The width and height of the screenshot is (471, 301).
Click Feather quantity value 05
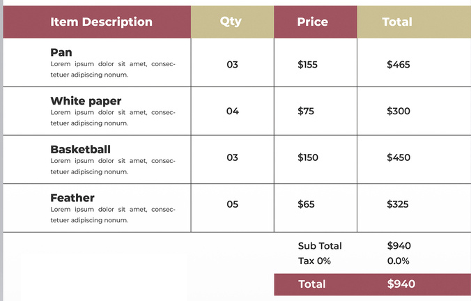pyautogui.click(x=233, y=204)
